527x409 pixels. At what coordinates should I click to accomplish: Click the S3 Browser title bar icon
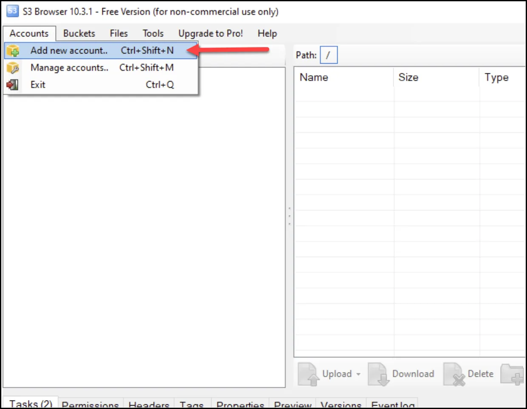coord(13,11)
